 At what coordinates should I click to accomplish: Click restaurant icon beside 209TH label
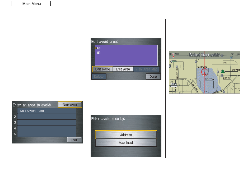(x=222, y=76)
